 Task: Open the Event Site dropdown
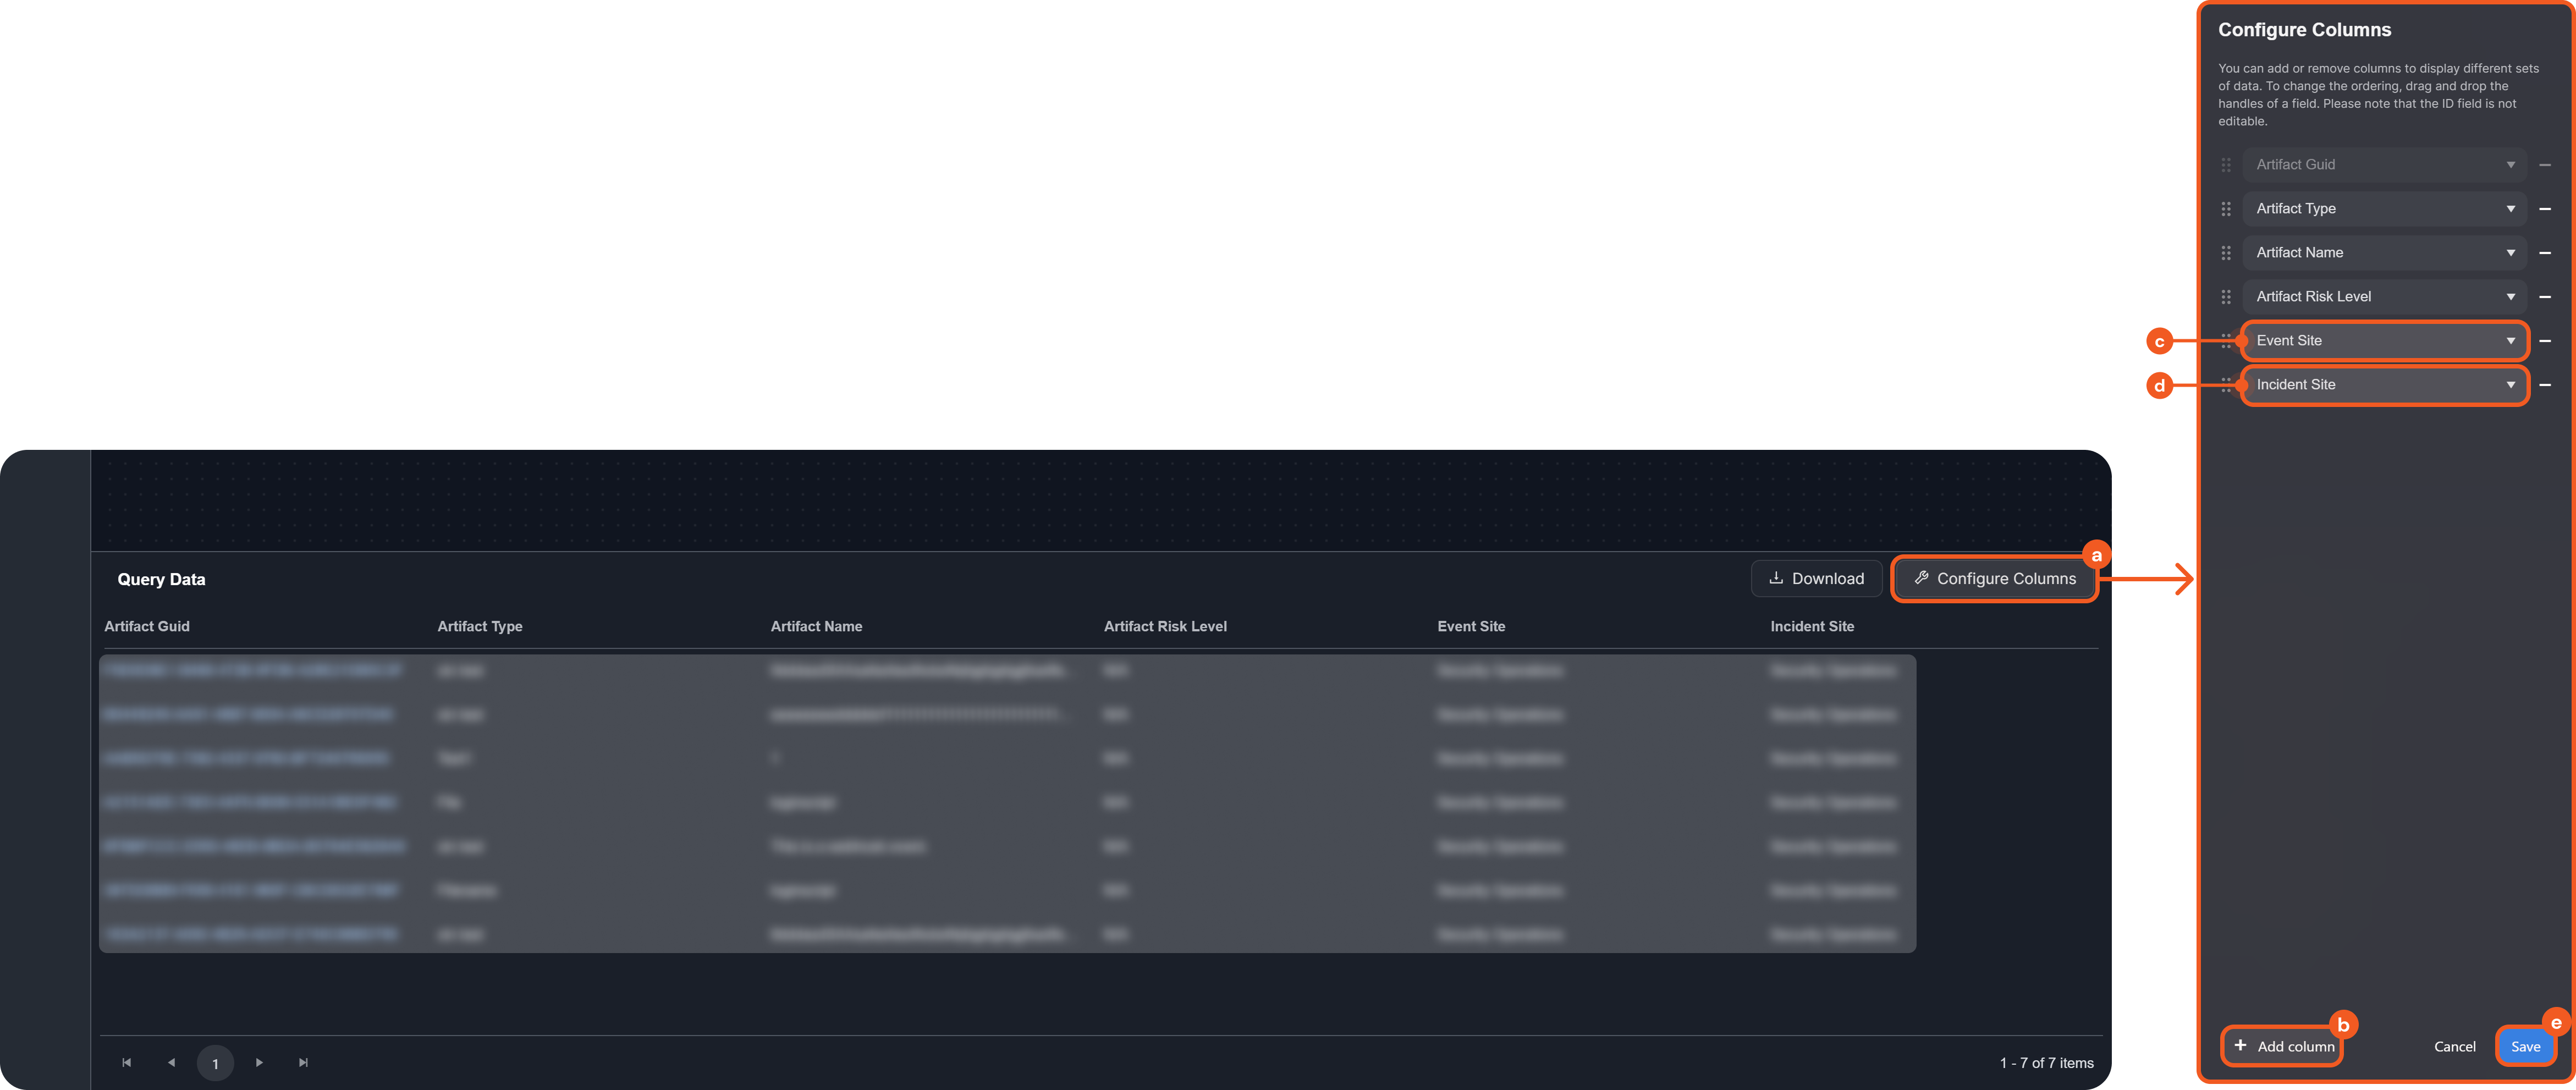pos(2384,341)
